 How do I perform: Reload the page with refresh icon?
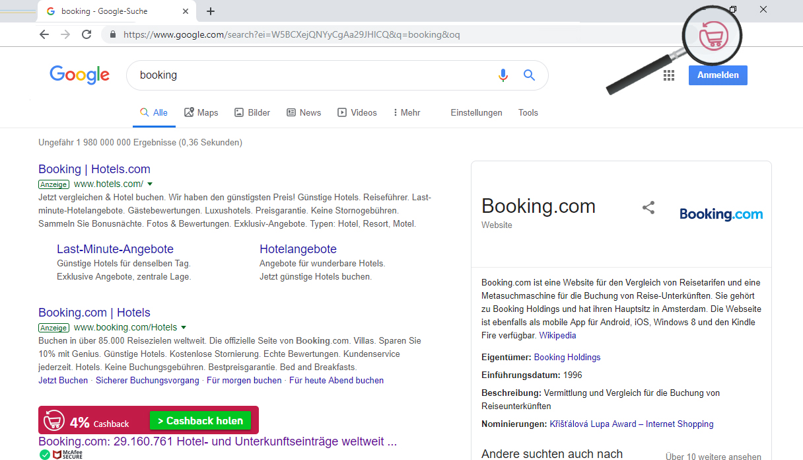coord(87,34)
